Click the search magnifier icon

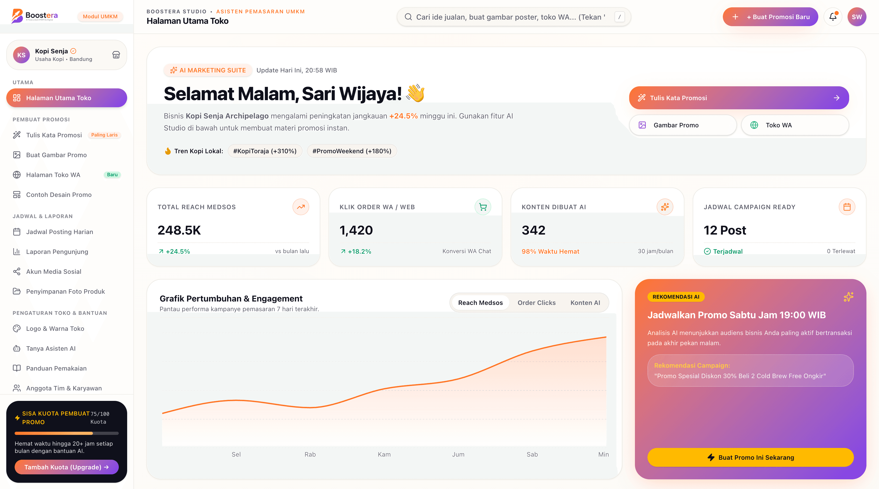[x=408, y=17]
